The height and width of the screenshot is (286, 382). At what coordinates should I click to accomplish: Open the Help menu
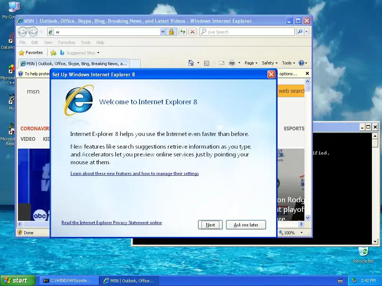100,42
